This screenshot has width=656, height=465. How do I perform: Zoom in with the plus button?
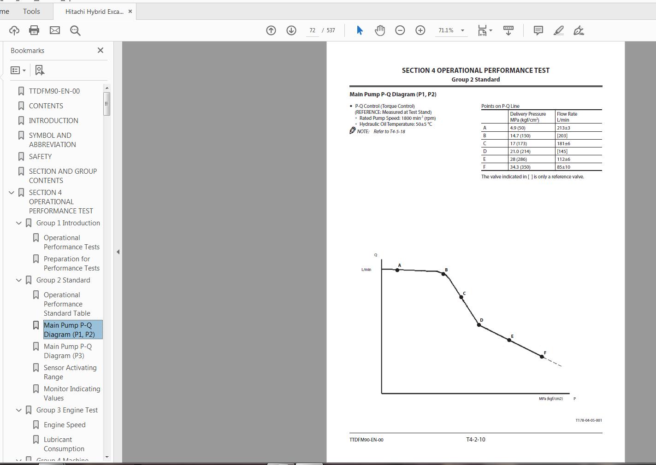[x=420, y=30]
